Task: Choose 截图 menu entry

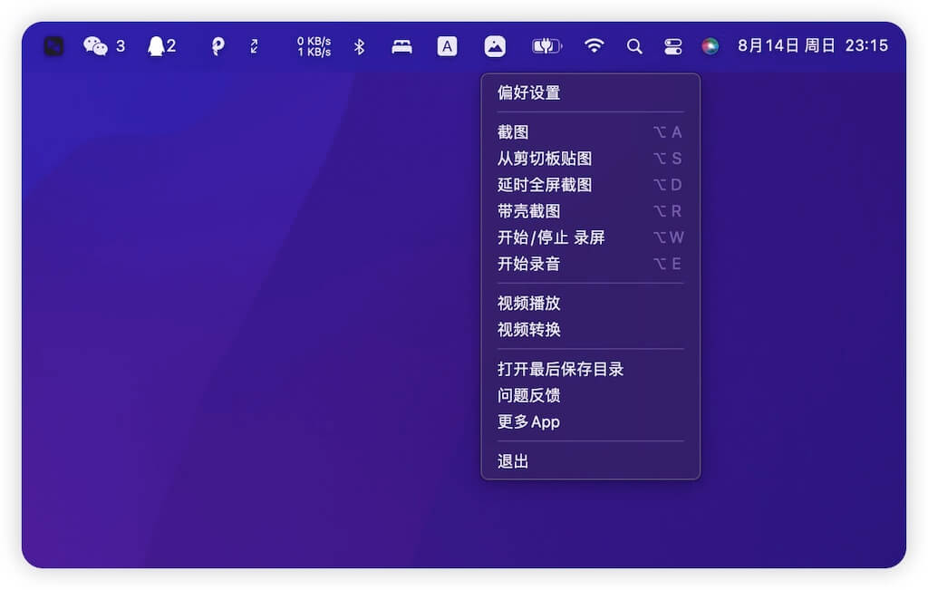Action: [x=513, y=132]
